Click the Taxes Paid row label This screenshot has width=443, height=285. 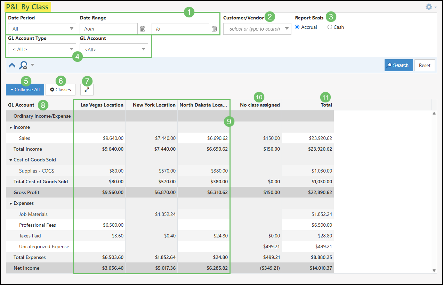click(30, 236)
